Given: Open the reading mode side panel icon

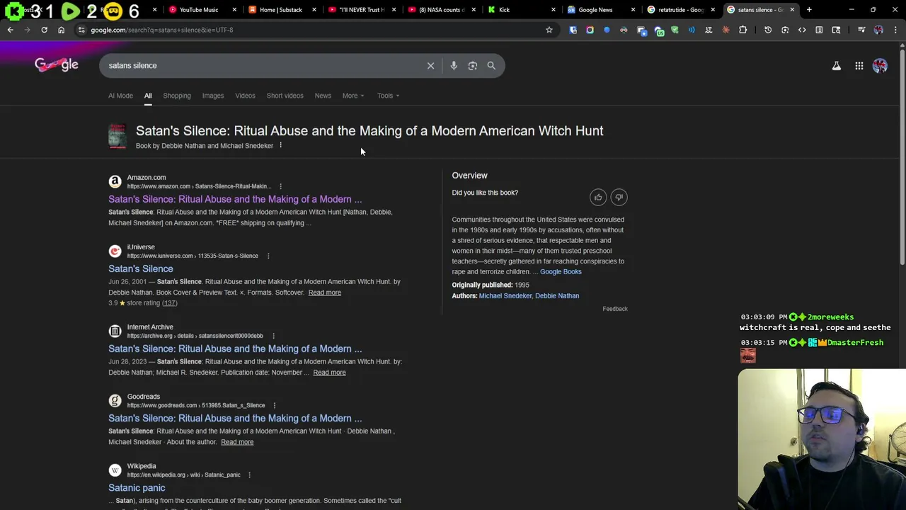Looking at the screenshot, I should click(x=819, y=30).
